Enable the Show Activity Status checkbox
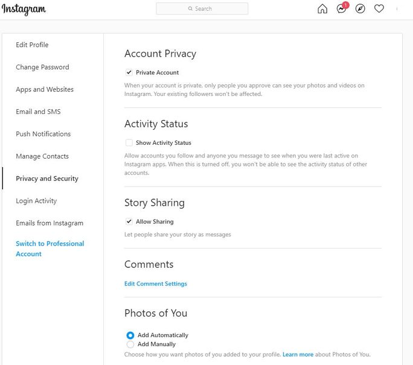The height and width of the screenshot is (365, 413). click(129, 142)
